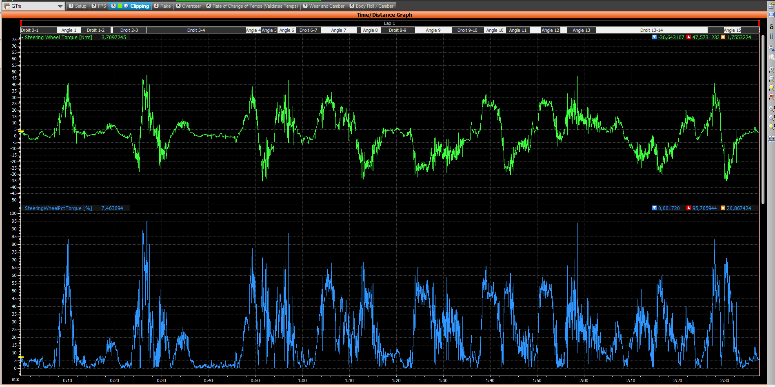Switch to Wear and Camber tab
Viewport: 775px width, 387px height.
click(x=324, y=6)
